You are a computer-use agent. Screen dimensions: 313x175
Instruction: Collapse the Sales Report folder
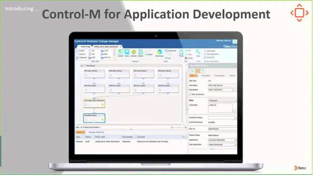click(81, 66)
